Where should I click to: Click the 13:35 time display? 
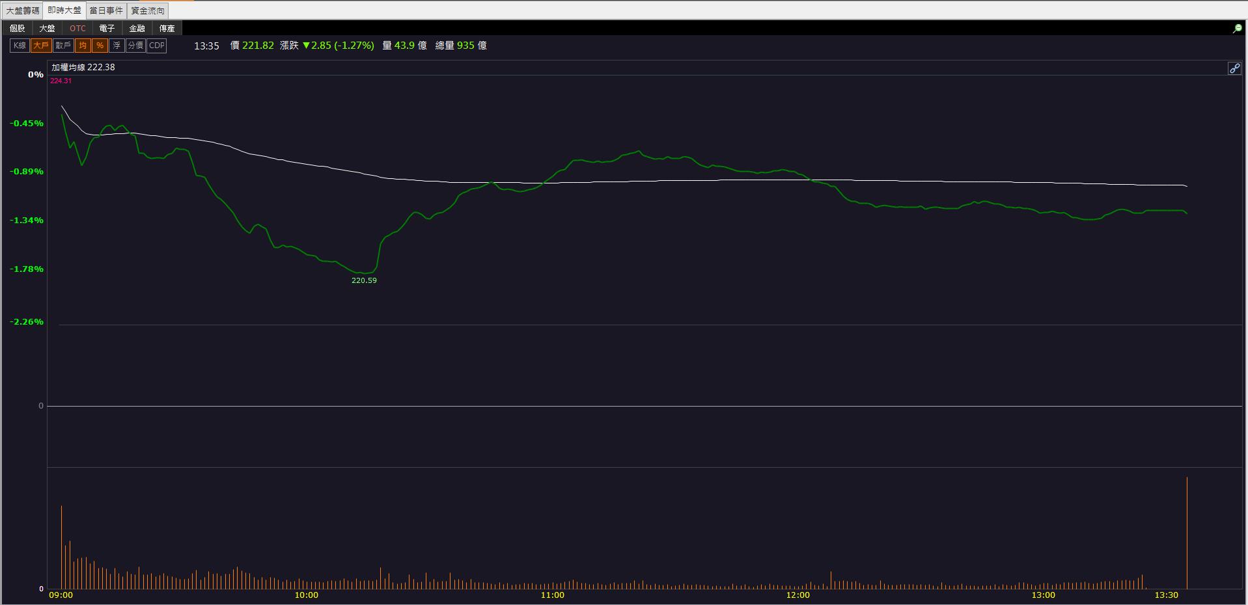click(x=206, y=46)
